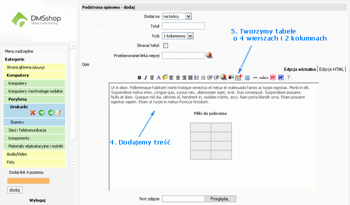The width and height of the screenshot is (350, 205).
Task: Align text to the right
Action: coord(184,77)
